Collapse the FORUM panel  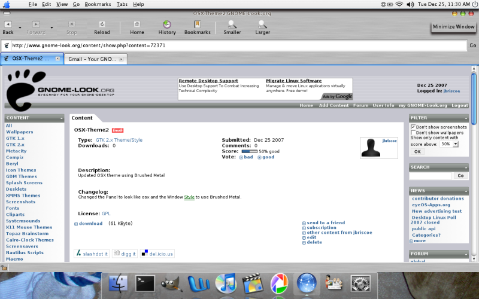pyautogui.click(x=466, y=254)
